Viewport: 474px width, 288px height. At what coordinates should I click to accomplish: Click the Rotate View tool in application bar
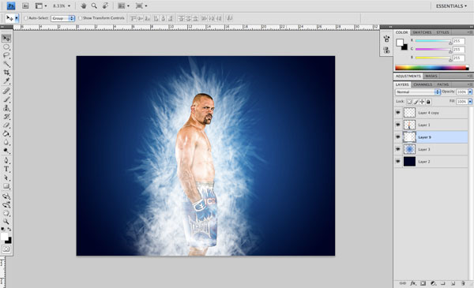[105, 6]
